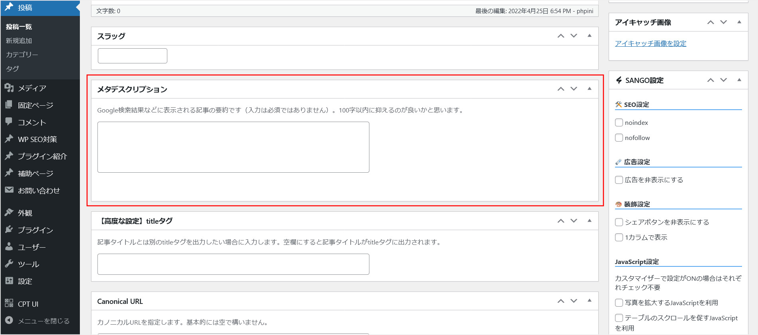Click the Media icon in the sidebar

(9, 88)
